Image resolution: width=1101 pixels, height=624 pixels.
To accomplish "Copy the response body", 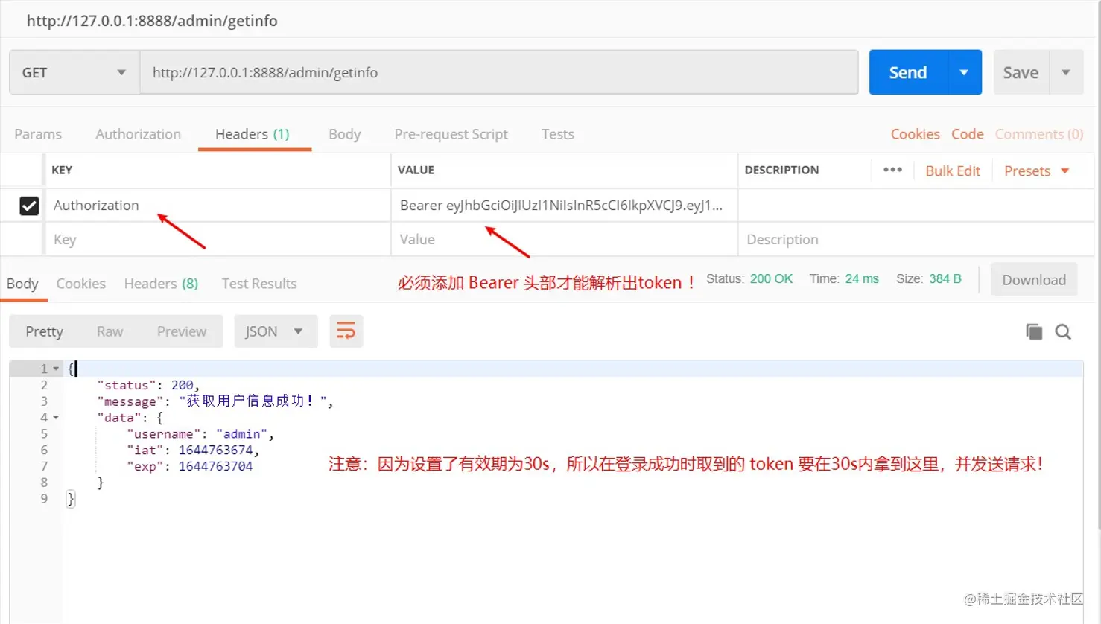I will pyautogui.click(x=1034, y=331).
